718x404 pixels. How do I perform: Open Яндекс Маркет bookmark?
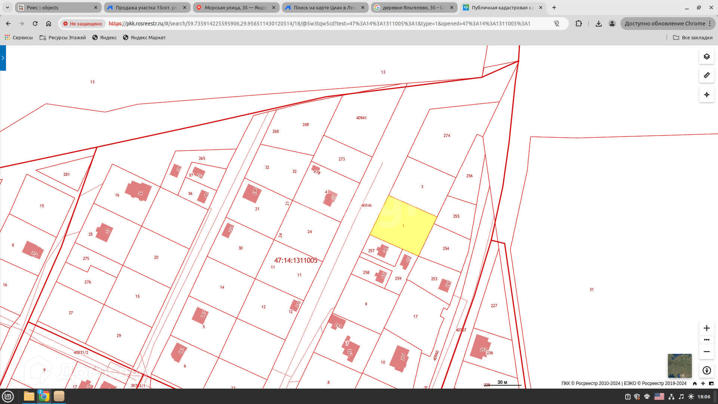pos(144,37)
